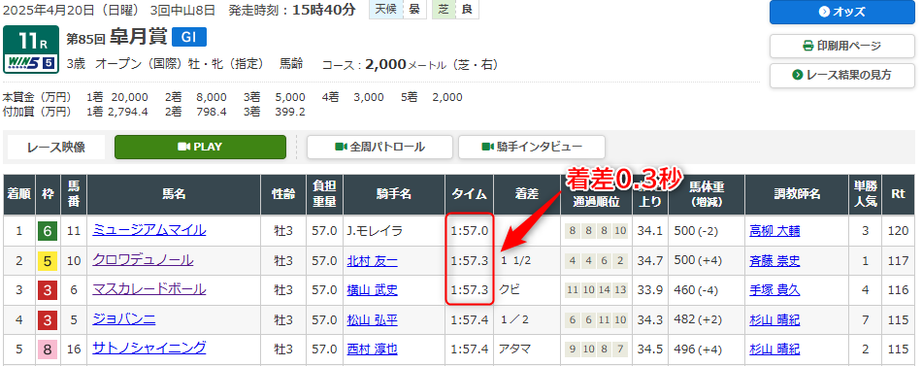Click margin value クビ
The height and width of the screenshot is (366, 922).
coord(510,290)
